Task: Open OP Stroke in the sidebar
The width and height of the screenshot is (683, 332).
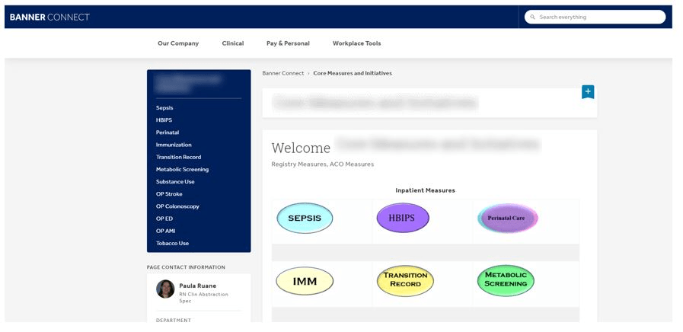Action: pyautogui.click(x=169, y=194)
